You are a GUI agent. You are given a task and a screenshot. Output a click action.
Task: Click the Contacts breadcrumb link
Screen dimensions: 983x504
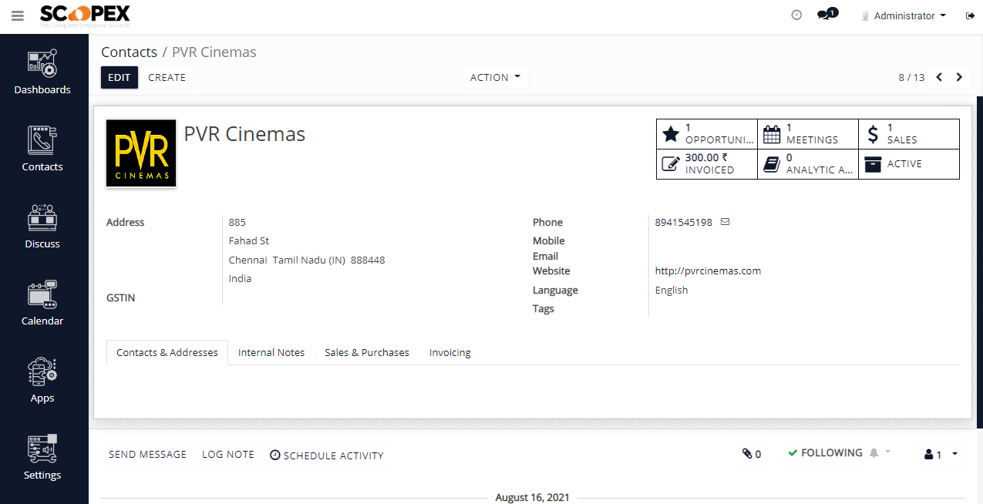point(129,52)
